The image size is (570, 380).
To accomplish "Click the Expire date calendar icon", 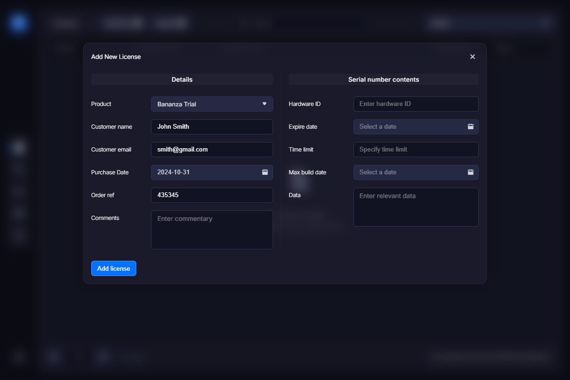I will coord(470,126).
